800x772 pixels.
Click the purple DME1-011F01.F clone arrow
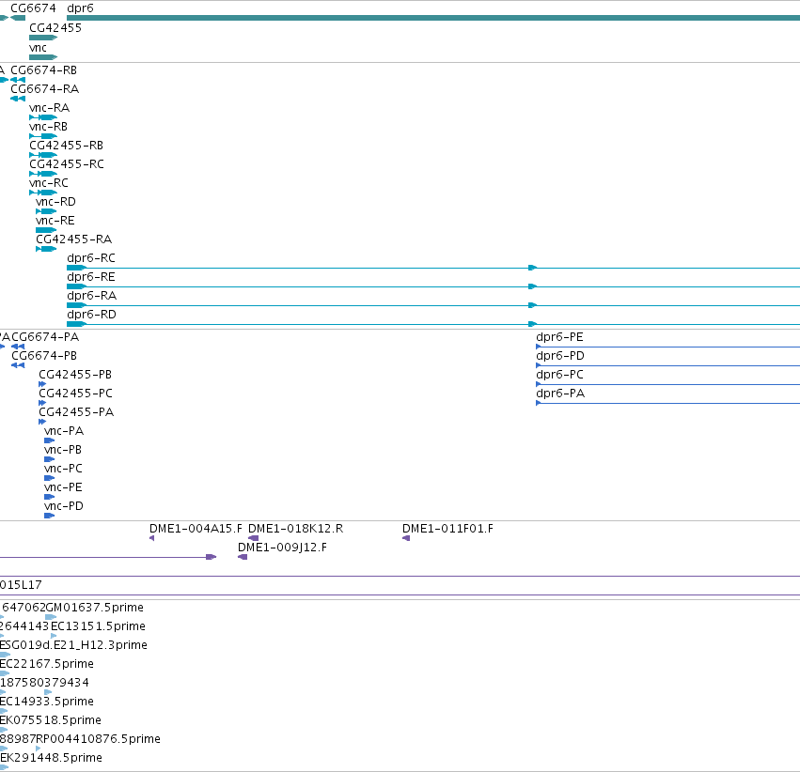click(406, 538)
